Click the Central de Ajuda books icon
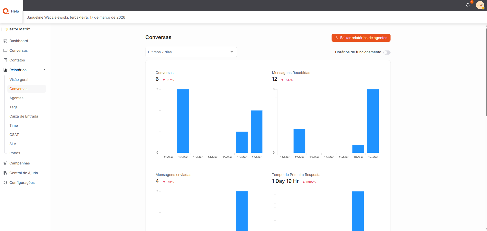Image resolution: width=487 pixels, height=231 pixels. point(5,173)
